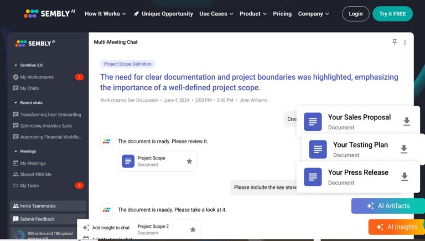Click the Try it FREE button
425x241 pixels.
pyautogui.click(x=392, y=14)
